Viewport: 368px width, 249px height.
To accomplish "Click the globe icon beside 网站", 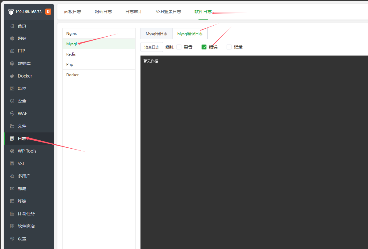I will [x=12, y=38].
